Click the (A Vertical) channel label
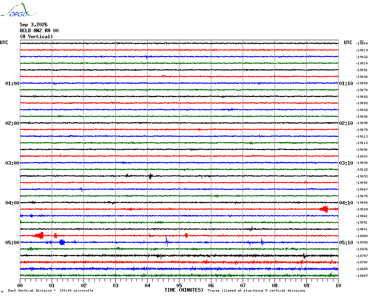This screenshot has width=370, height=296. tap(36, 37)
